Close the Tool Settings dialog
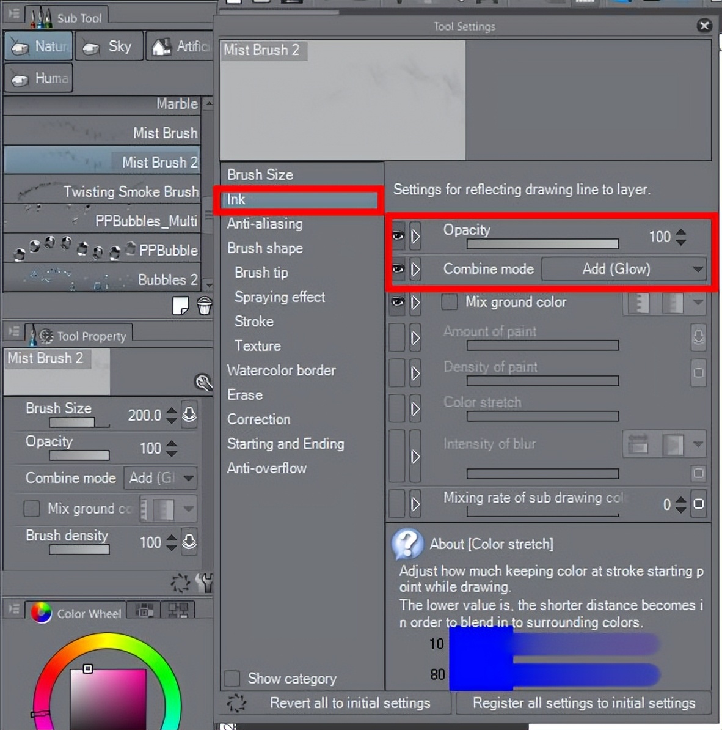 tap(704, 26)
